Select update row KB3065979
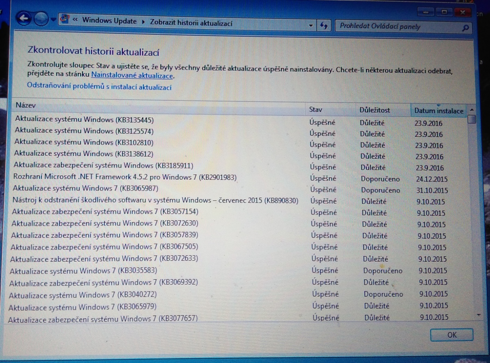 pyautogui.click(x=240, y=306)
